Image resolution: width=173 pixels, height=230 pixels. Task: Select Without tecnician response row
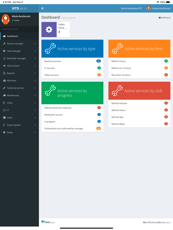coord(72,108)
